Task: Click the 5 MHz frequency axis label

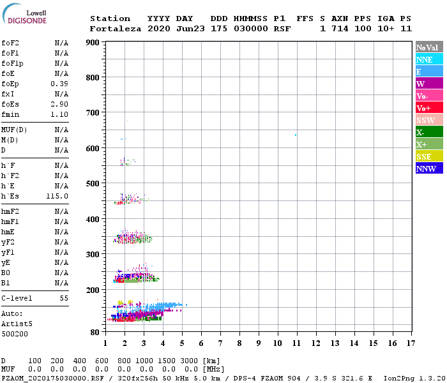Action: 182,343
